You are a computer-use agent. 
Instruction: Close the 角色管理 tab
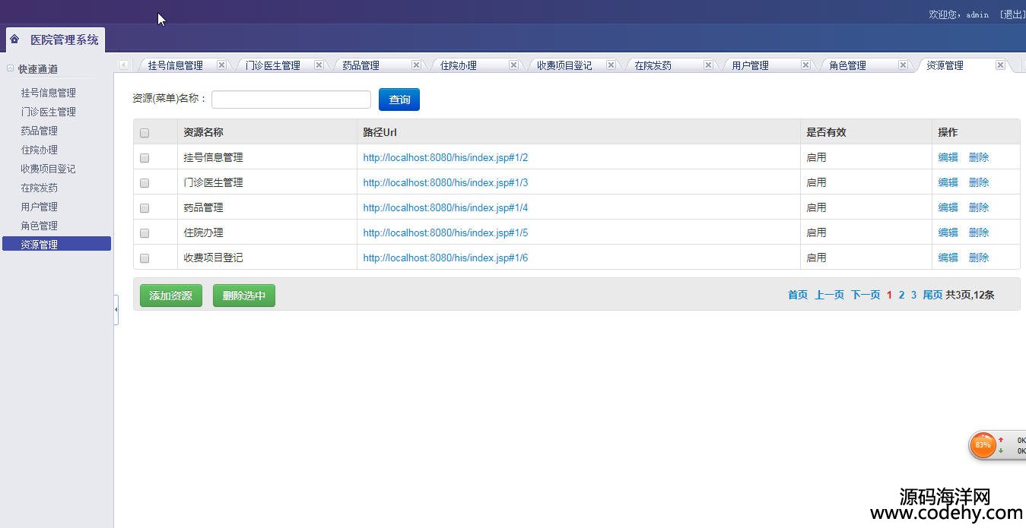pos(903,65)
